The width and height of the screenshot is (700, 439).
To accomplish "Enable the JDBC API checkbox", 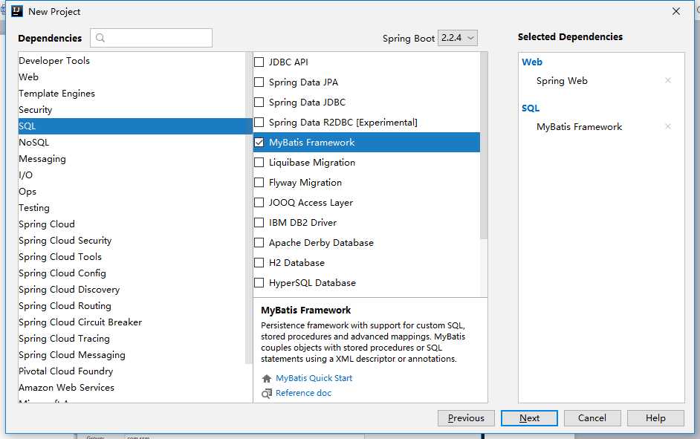I will pyautogui.click(x=259, y=62).
